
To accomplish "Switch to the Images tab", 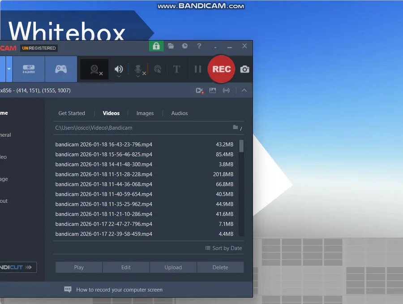I will click(145, 113).
